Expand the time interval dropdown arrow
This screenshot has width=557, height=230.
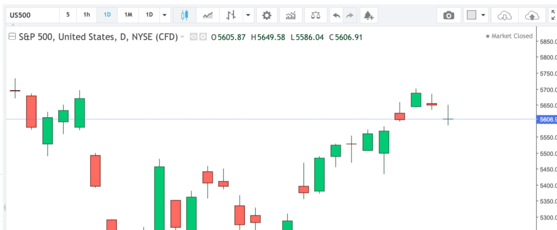(x=164, y=15)
